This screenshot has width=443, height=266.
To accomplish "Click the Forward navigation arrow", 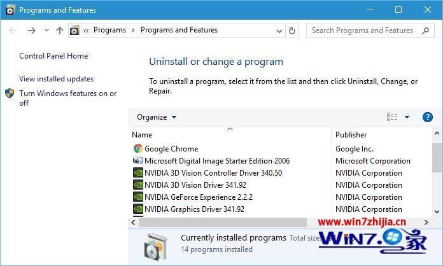I will [x=32, y=31].
